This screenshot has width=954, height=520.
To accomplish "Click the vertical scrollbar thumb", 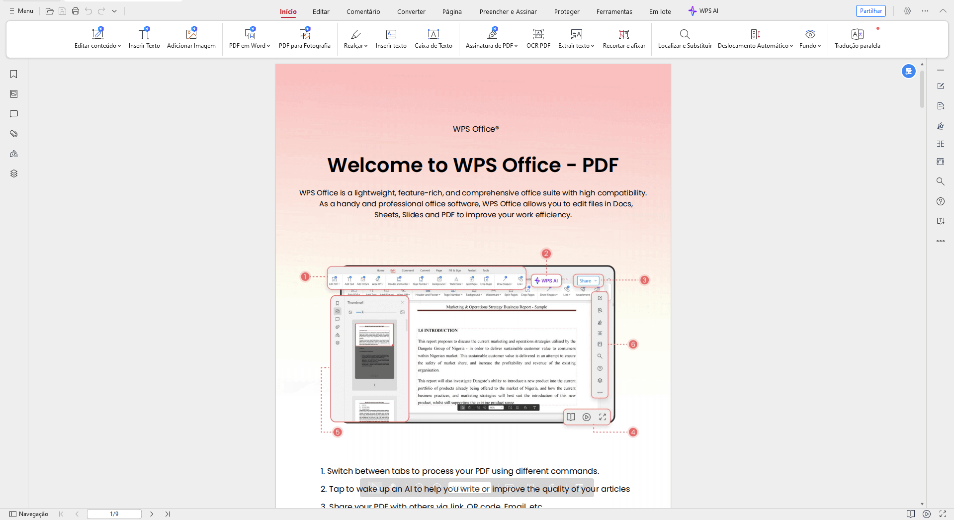I will (x=922, y=89).
